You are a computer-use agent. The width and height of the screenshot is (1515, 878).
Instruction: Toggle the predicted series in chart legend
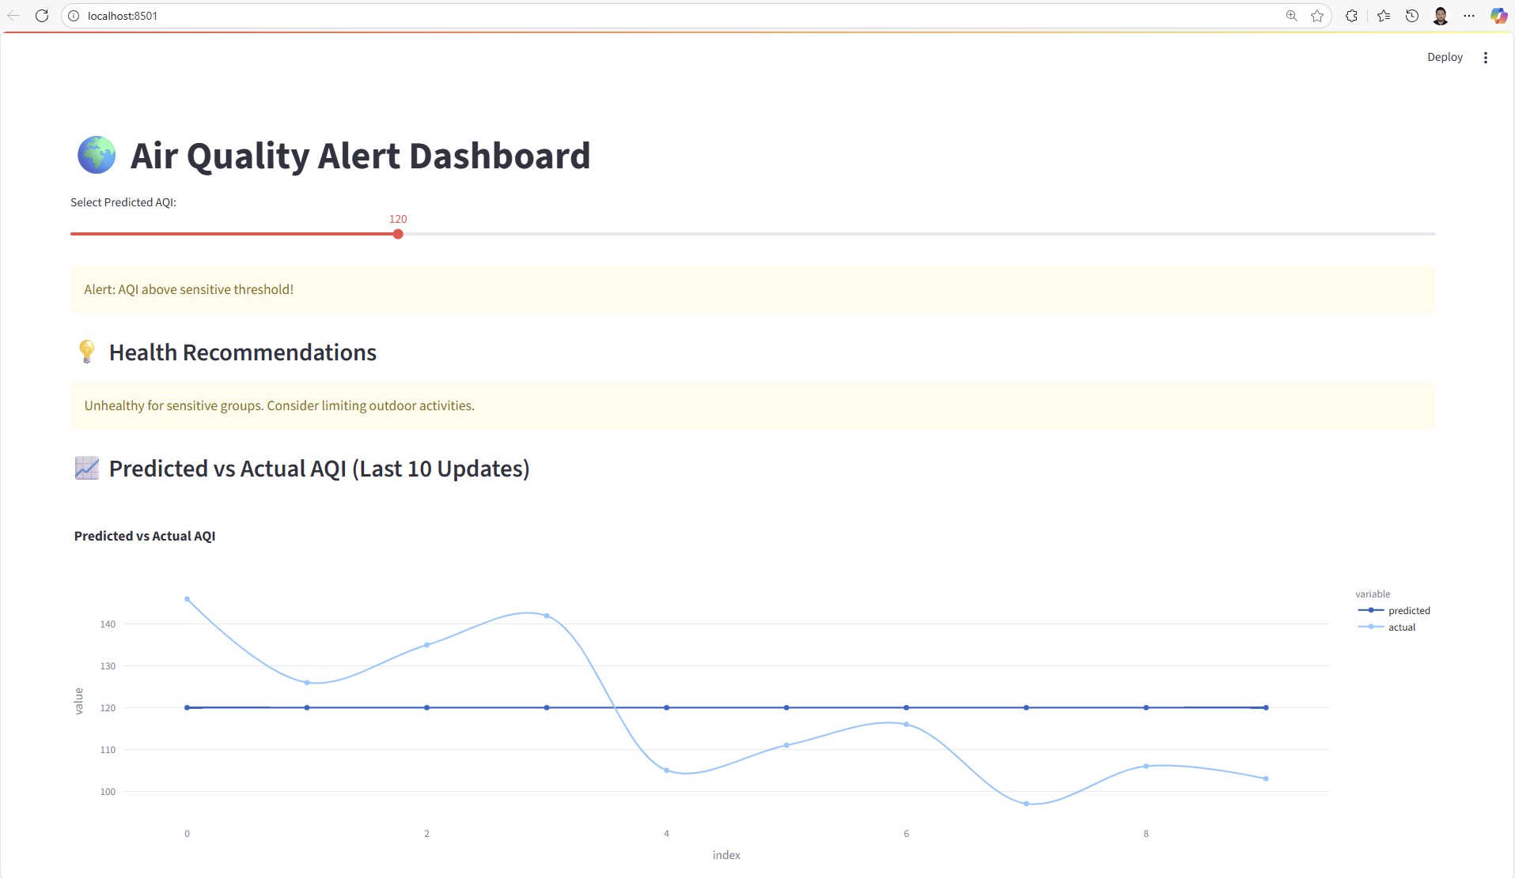pos(1408,611)
